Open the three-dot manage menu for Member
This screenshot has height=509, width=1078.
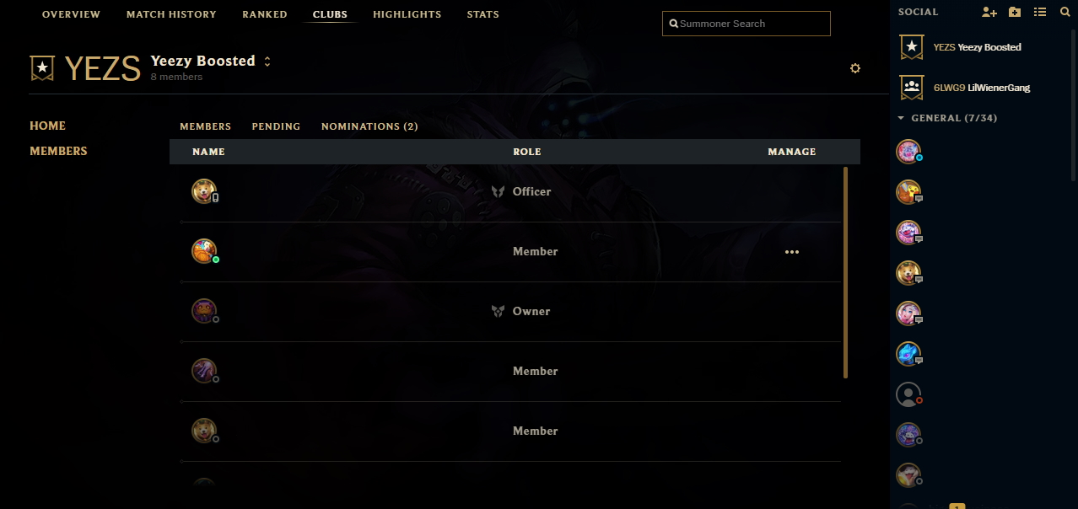tap(791, 252)
